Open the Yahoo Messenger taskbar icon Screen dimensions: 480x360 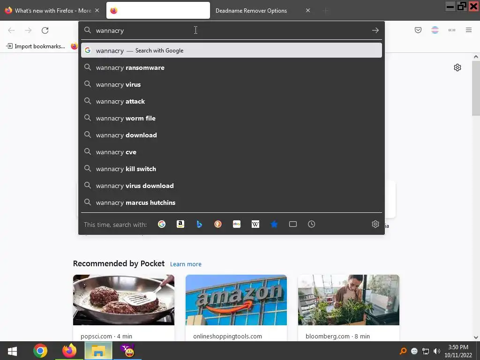click(x=127, y=351)
